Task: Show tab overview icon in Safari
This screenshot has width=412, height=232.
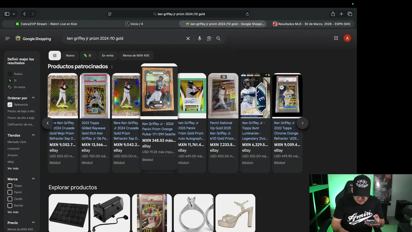Action: point(350,14)
